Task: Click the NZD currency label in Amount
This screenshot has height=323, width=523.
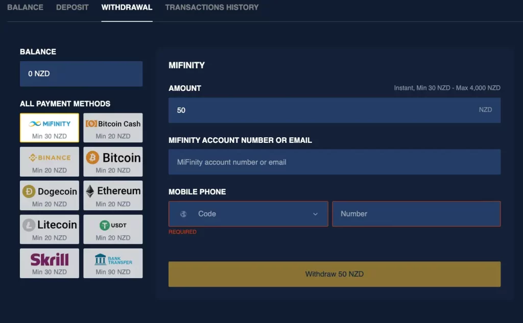Action: point(485,110)
